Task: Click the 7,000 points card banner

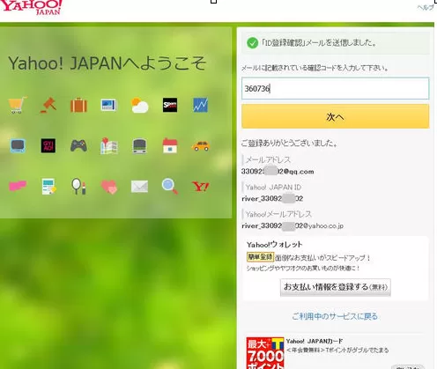Action: click(265, 353)
